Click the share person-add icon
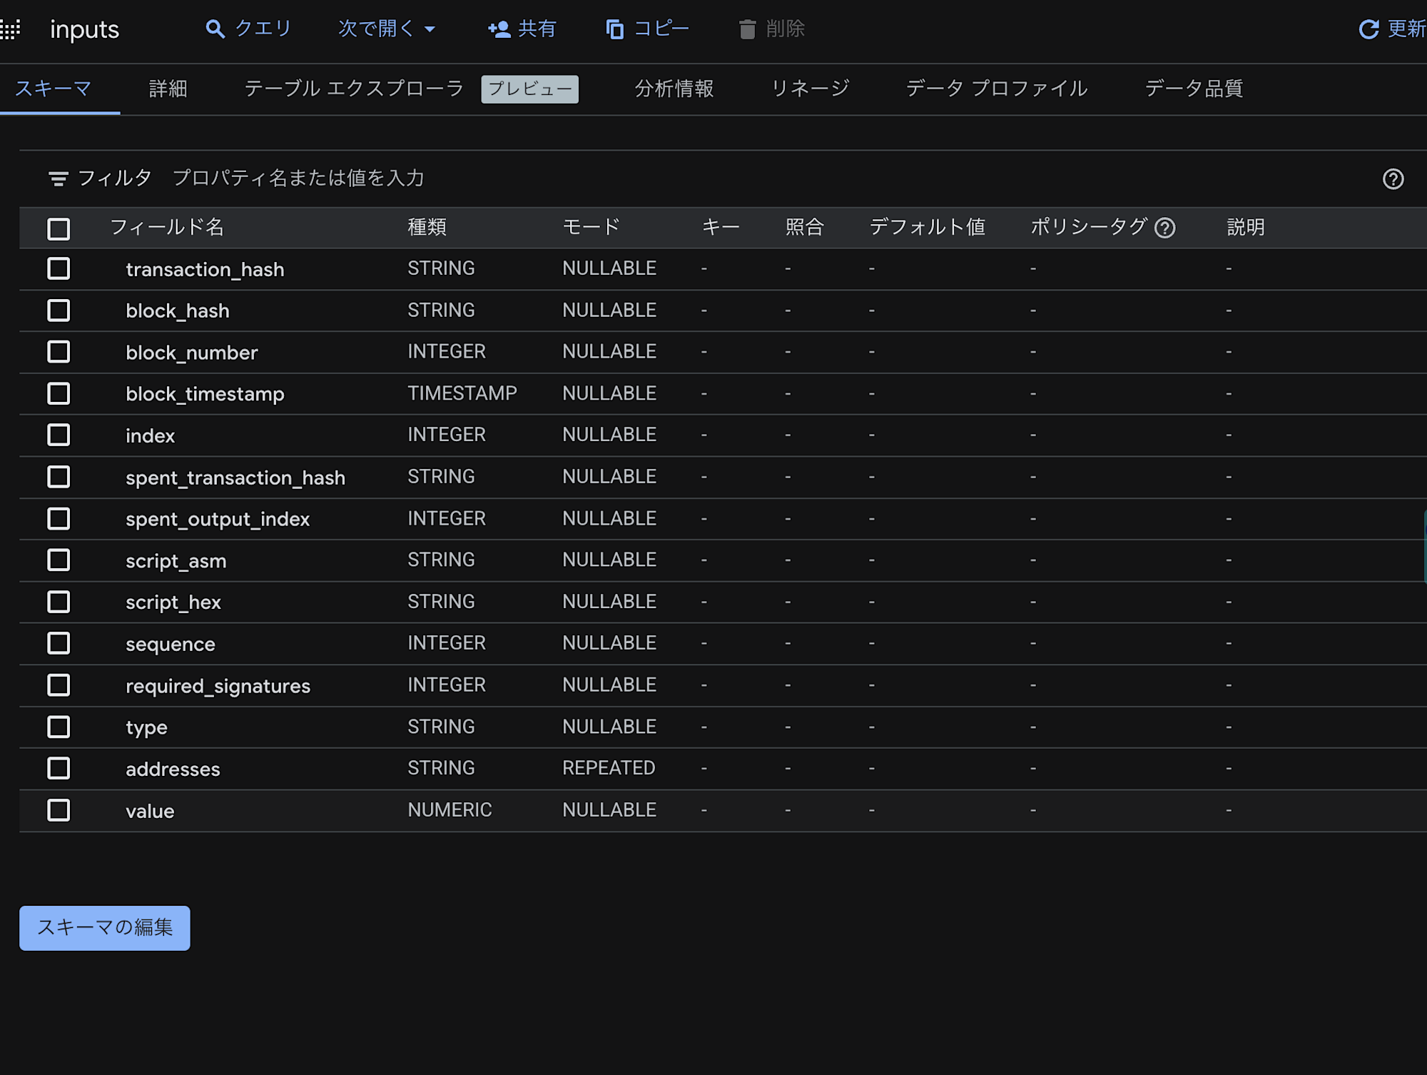 499,29
